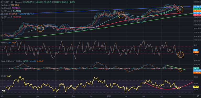Click the 50,000.00 price scale label
This screenshot has width=201, height=98.
click(x=198, y=32)
